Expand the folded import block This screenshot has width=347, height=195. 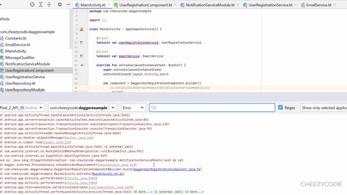point(104,20)
